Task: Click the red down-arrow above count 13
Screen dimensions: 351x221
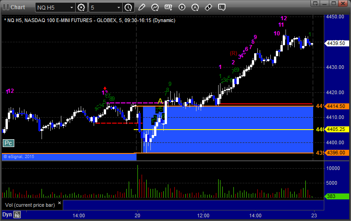Action: (105, 89)
